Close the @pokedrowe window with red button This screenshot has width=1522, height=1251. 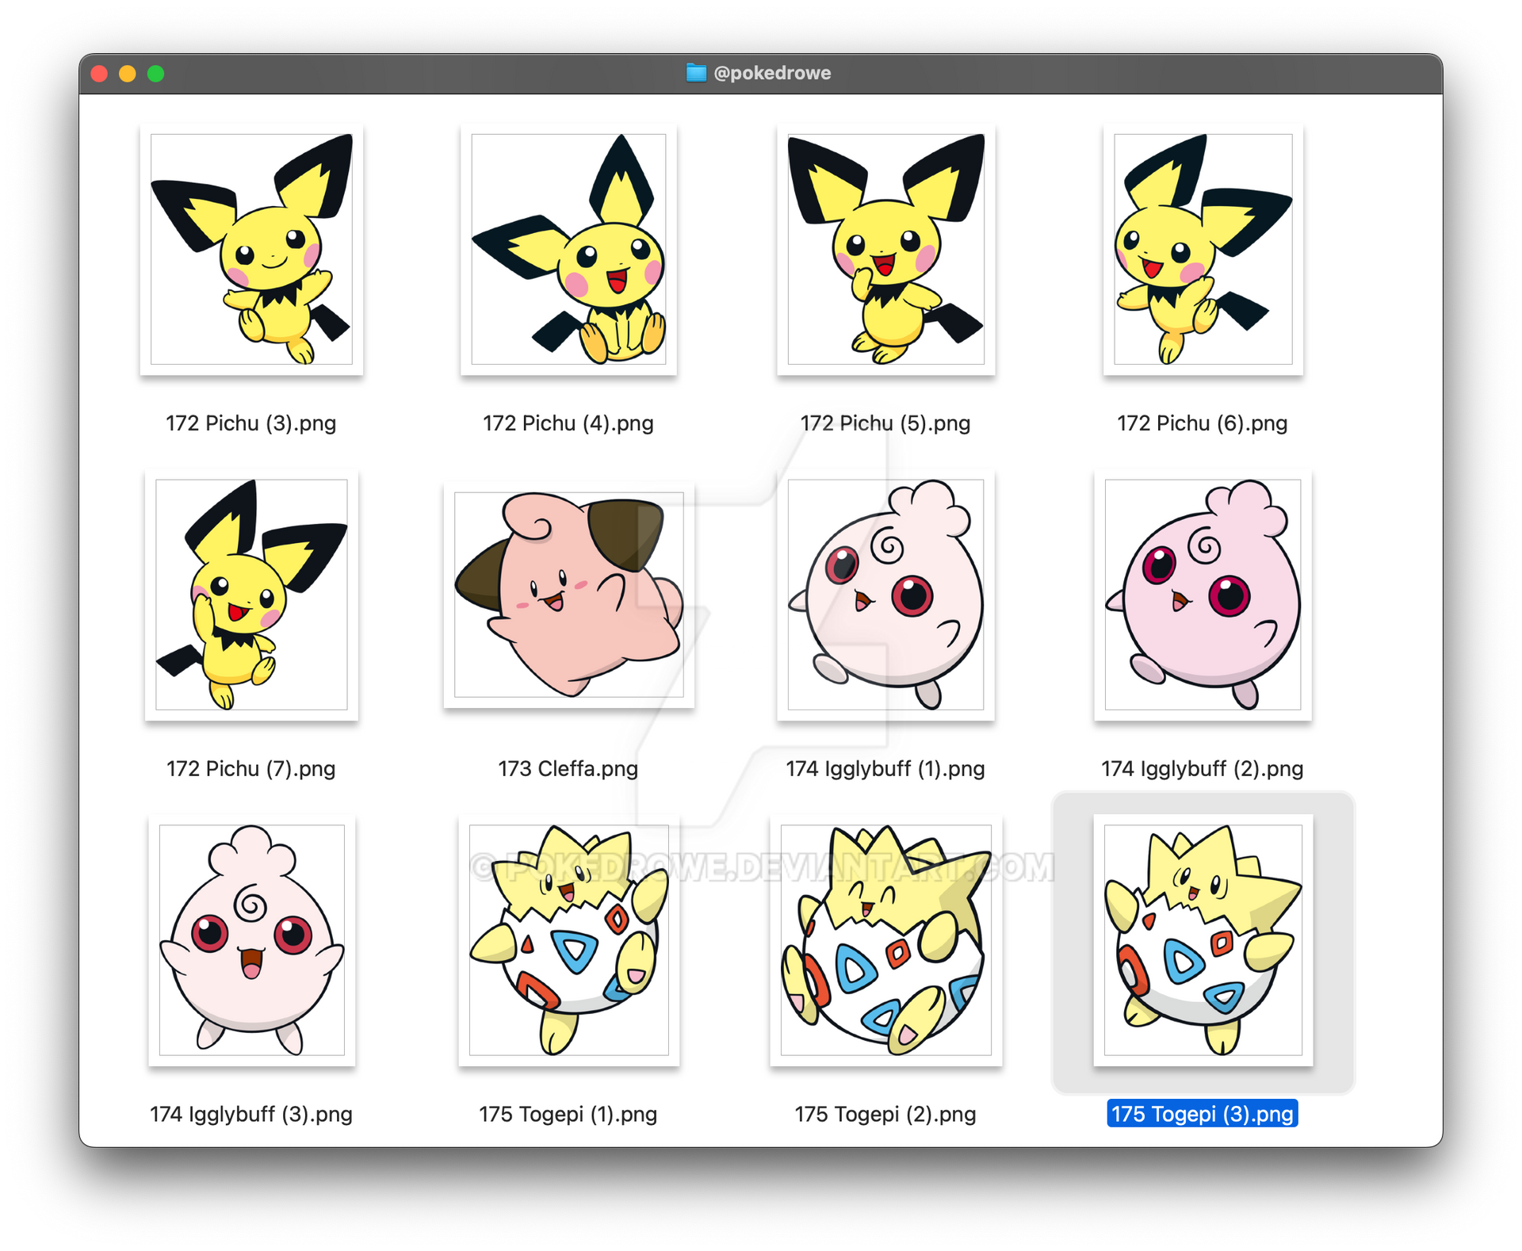coord(99,74)
